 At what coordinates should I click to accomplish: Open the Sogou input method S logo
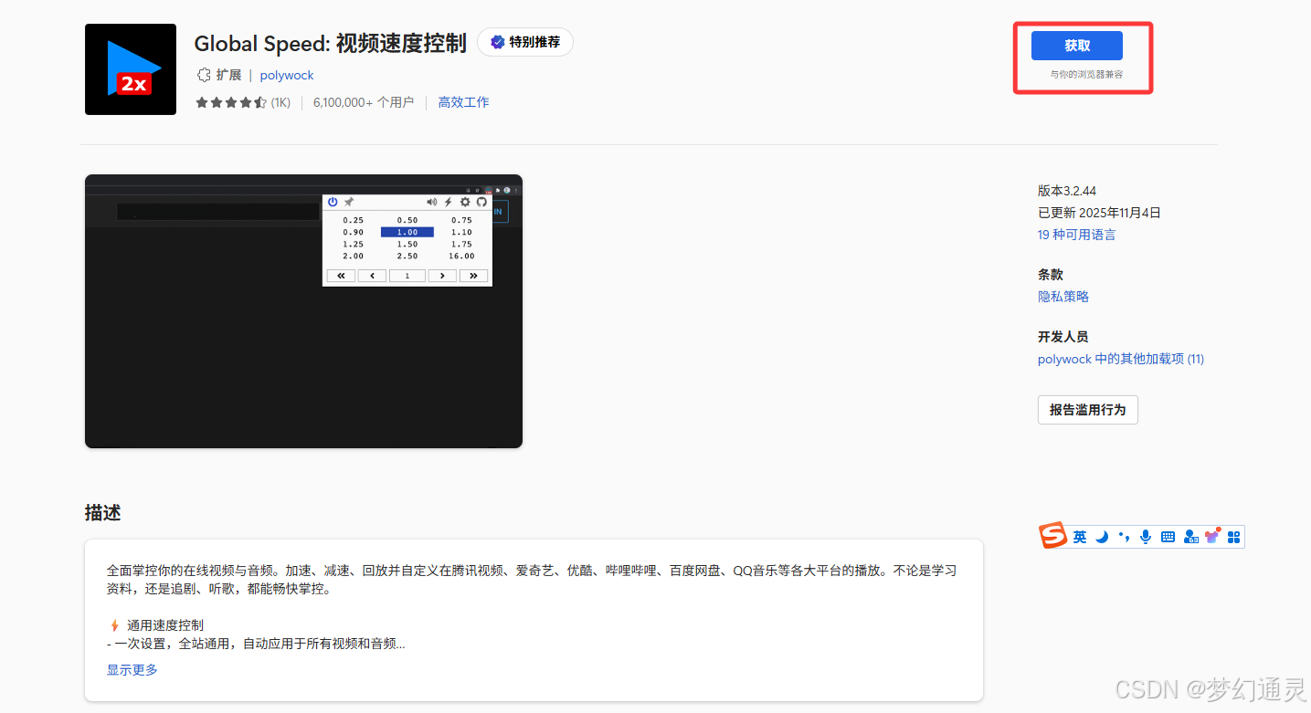(1053, 536)
